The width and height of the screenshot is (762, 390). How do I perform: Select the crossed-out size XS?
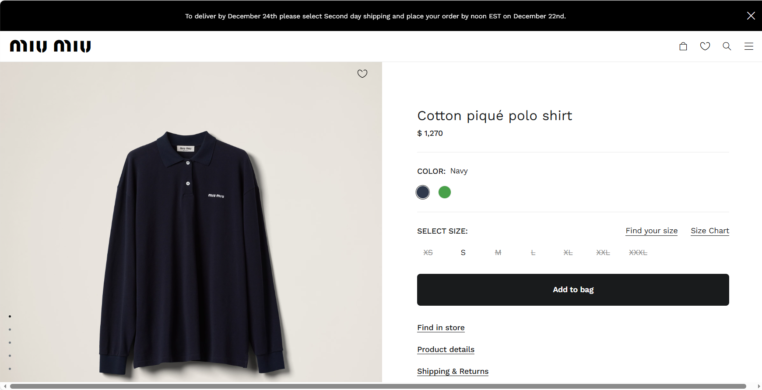pyautogui.click(x=428, y=253)
